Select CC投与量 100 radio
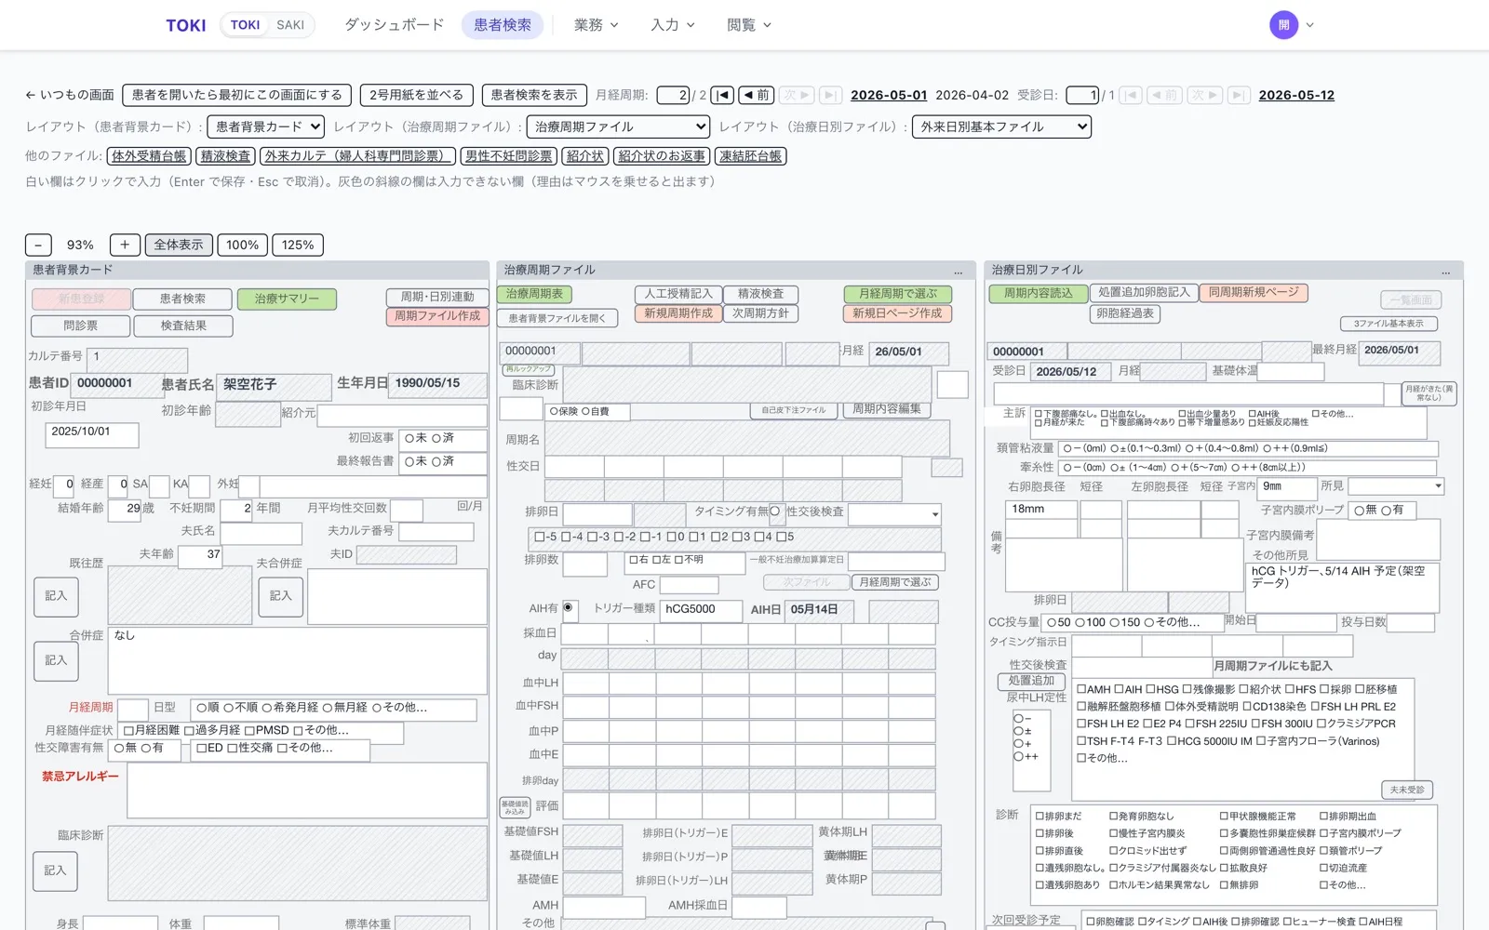1489x930 pixels. [1080, 622]
